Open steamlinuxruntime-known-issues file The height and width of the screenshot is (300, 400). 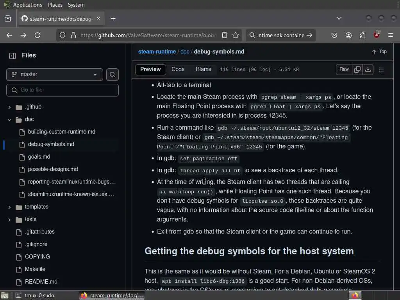pos(71,194)
